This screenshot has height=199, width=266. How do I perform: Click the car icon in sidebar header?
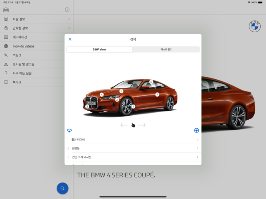click(x=6, y=9)
